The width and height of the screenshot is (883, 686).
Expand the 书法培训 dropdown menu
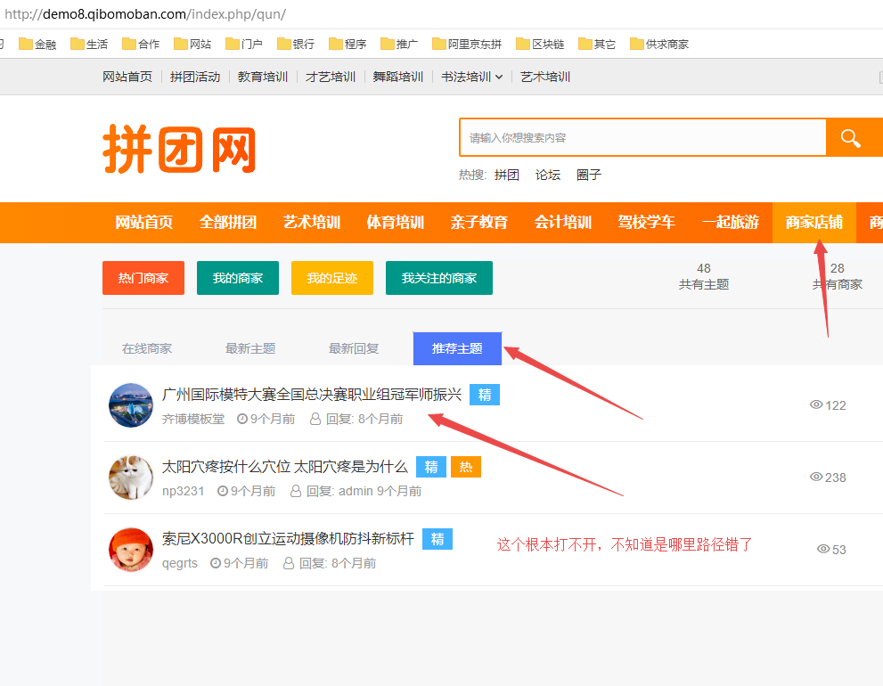pyautogui.click(x=472, y=77)
